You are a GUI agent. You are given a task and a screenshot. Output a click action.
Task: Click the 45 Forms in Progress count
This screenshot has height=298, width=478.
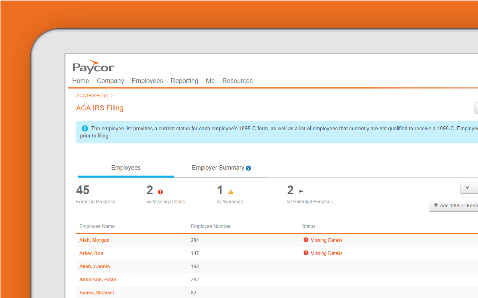pyautogui.click(x=83, y=190)
